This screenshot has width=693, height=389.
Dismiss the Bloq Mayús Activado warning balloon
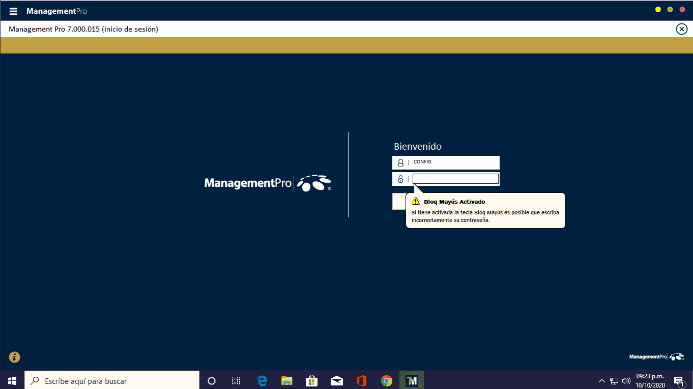[485, 211]
